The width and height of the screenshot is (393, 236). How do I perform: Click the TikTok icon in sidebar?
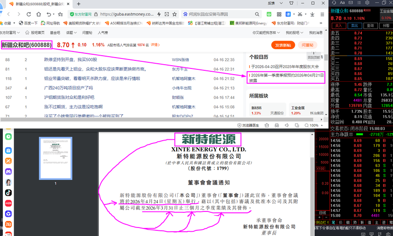9,193
